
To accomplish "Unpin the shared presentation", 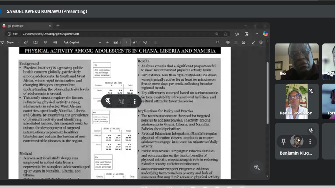I will [108, 101].
